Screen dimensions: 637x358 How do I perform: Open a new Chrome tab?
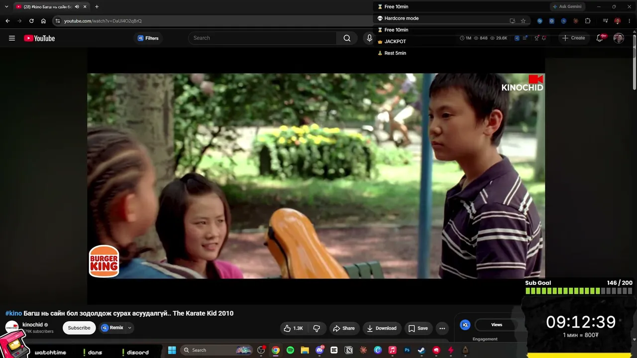pos(97,6)
